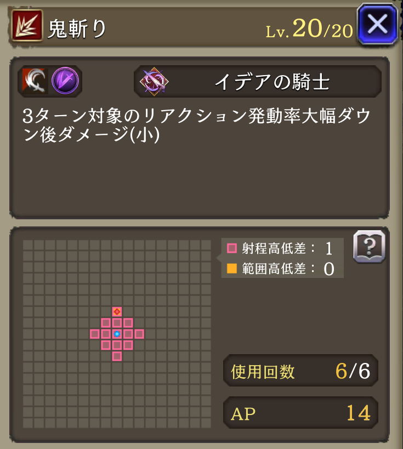The width and height of the screenshot is (403, 449).
Task: Click the slash attack type icon
Action: pyautogui.click(x=35, y=81)
